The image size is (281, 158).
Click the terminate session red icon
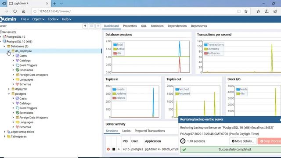[108, 149]
